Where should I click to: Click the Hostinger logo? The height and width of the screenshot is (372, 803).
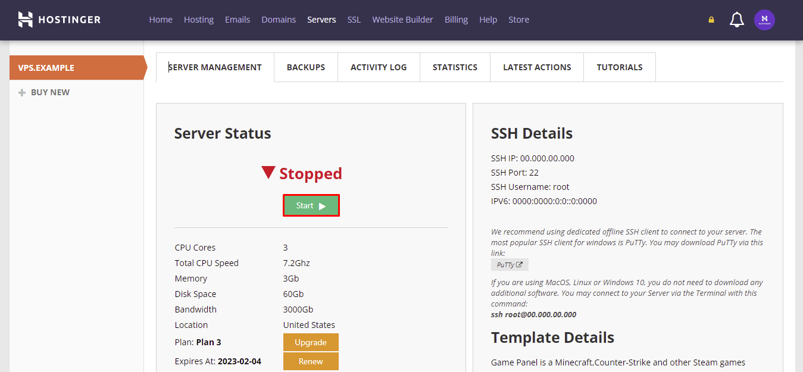tap(59, 19)
